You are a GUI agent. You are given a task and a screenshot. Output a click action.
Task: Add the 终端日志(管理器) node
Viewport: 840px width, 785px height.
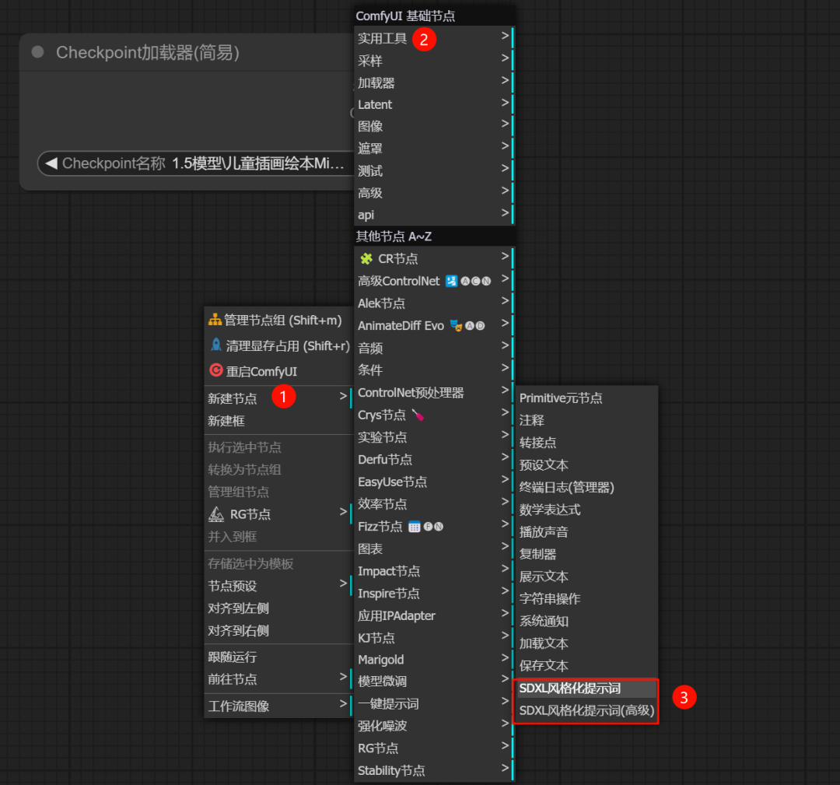pyautogui.click(x=586, y=488)
